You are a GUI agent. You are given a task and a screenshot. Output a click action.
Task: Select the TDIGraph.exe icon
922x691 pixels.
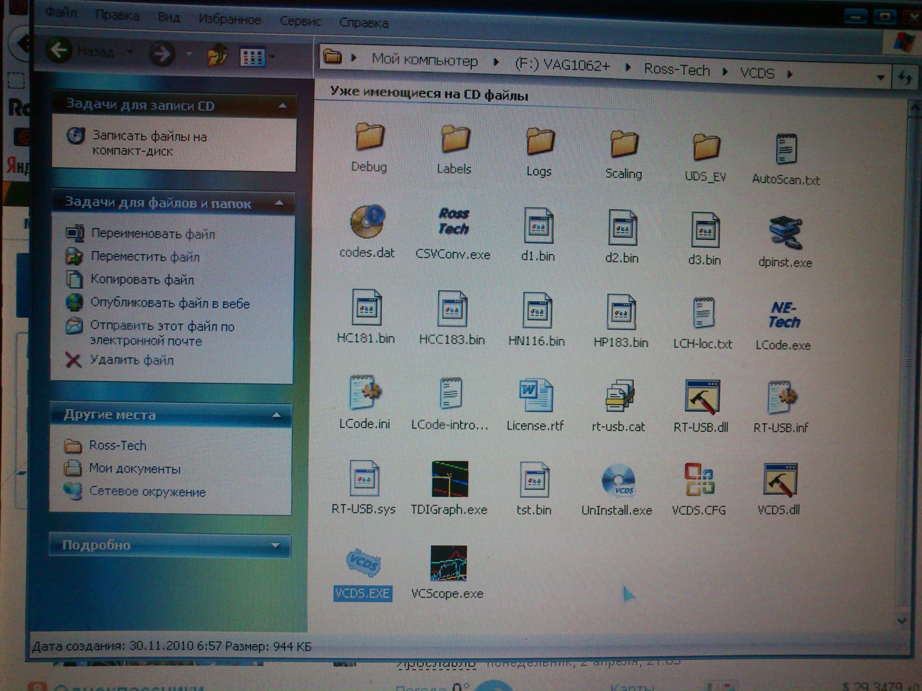point(450,478)
